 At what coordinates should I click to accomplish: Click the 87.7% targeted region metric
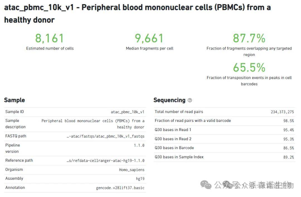tap(249, 38)
